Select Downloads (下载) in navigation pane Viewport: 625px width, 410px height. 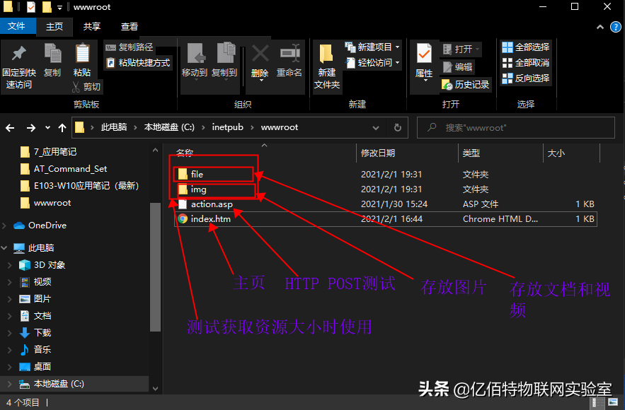tap(42, 332)
